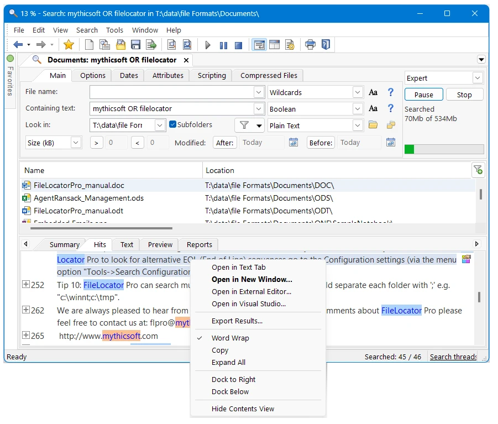Select Open in New Window menu entry
The width and height of the screenshot is (498, 424).
pyautogui.click(x=251, y=280)
